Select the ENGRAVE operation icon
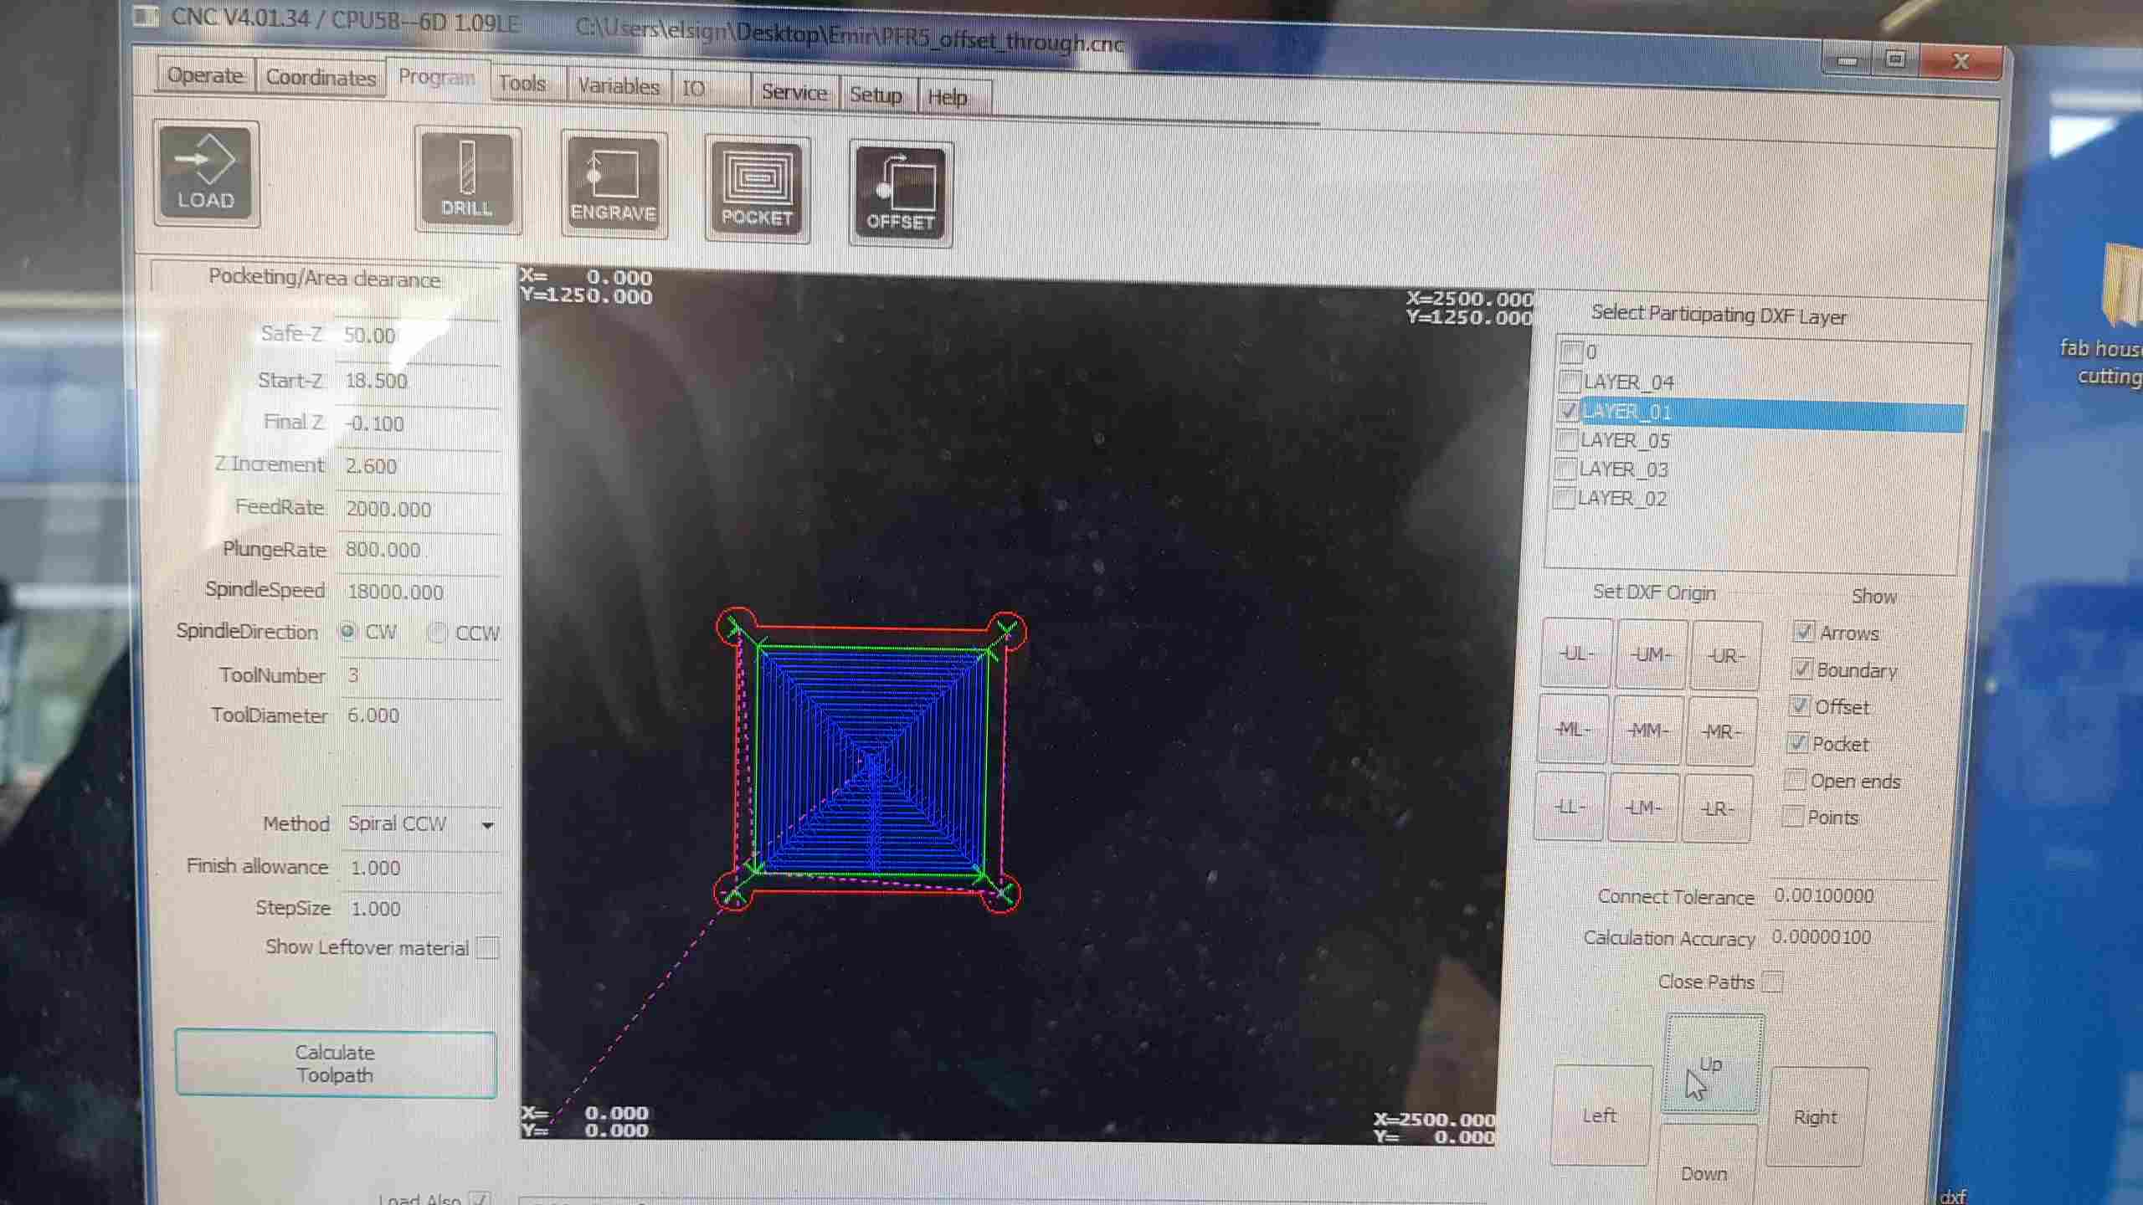This screenshot has width=2143, height=1205. tap(614, 186)
